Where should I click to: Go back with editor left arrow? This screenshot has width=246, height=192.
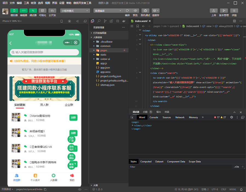(x=143, y=26)
